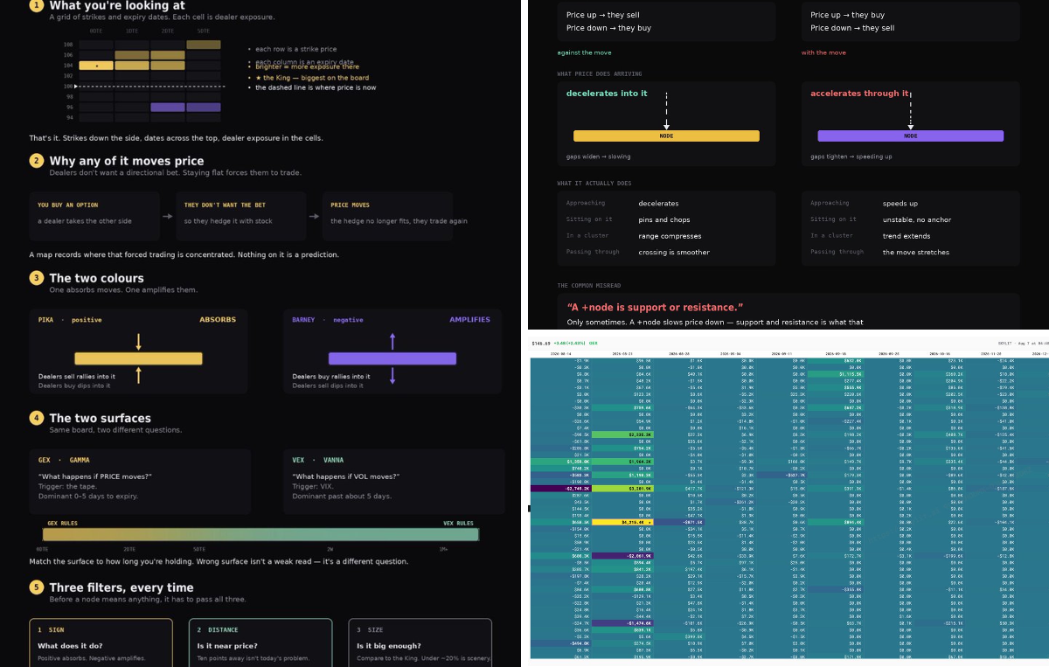Select the yellow NODE bar under "decelerates into it"

pyautogui.click(x=666, y=135)
